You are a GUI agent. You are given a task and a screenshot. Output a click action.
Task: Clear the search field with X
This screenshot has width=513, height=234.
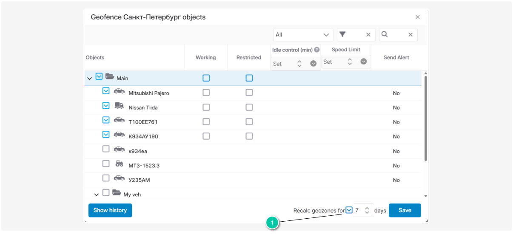(x=410, y=35)
